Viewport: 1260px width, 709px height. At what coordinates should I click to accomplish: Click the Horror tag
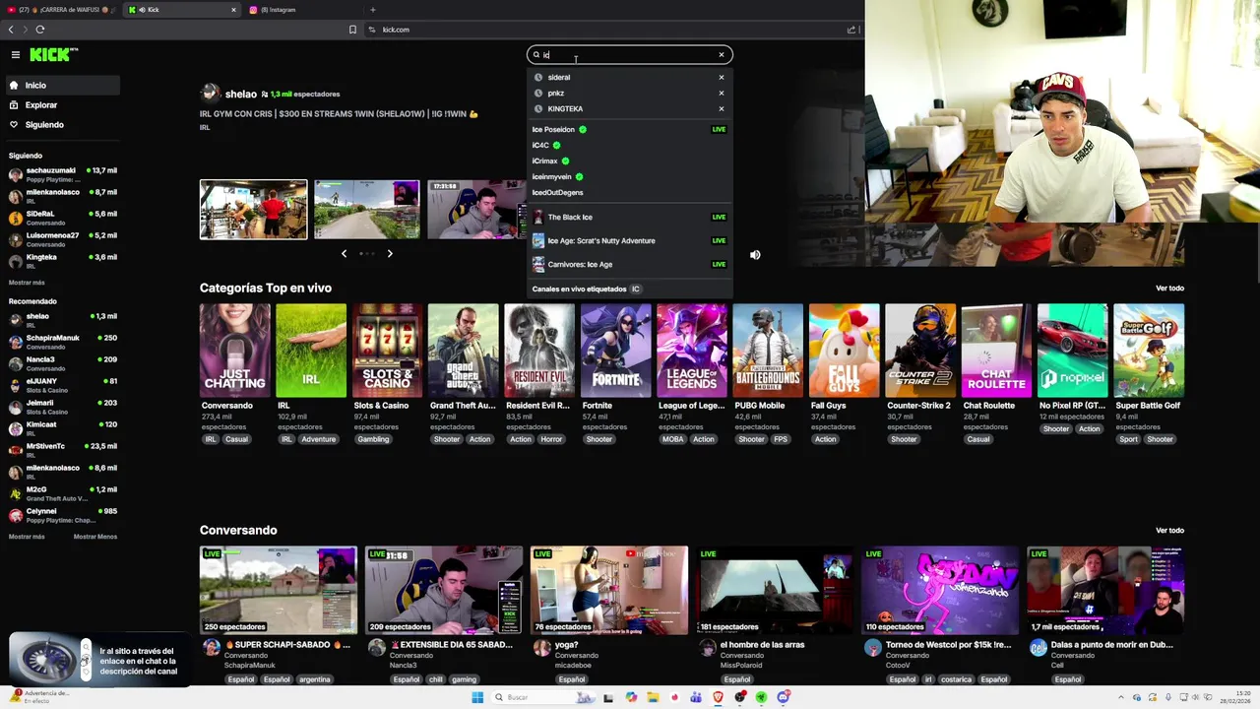click(x=551, y=439)
